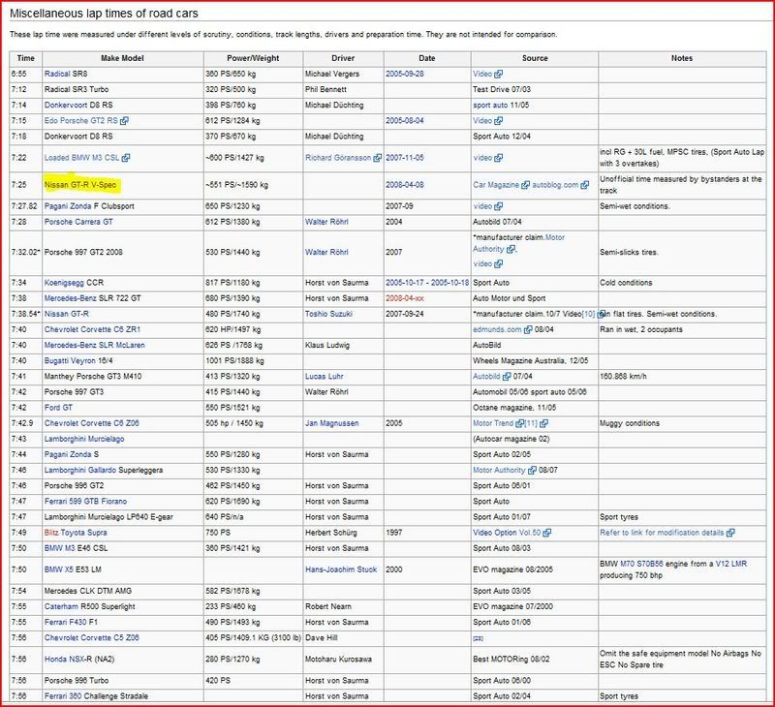Click the red Blitz link
This screenshot has width=775, height=707.
click(51, 533)
